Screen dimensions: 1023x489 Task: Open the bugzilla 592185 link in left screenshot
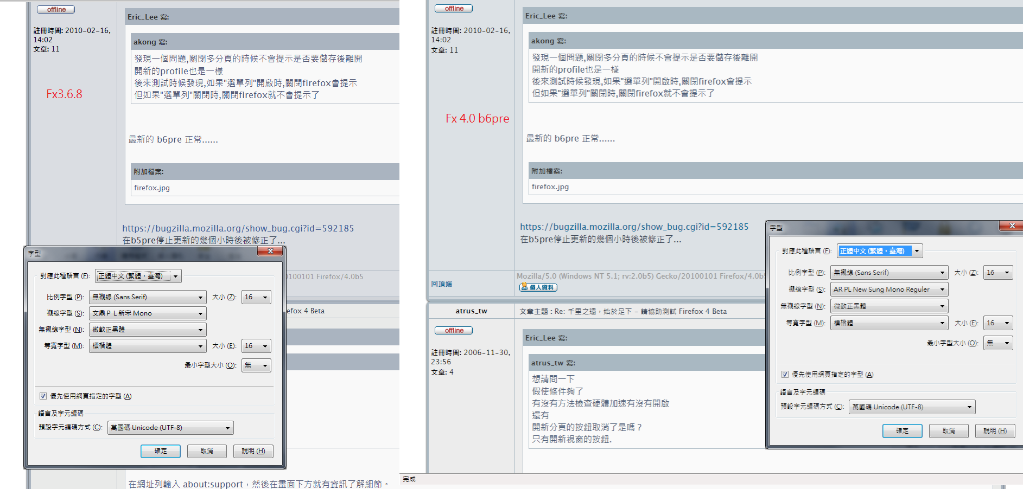tap(238, 229)
